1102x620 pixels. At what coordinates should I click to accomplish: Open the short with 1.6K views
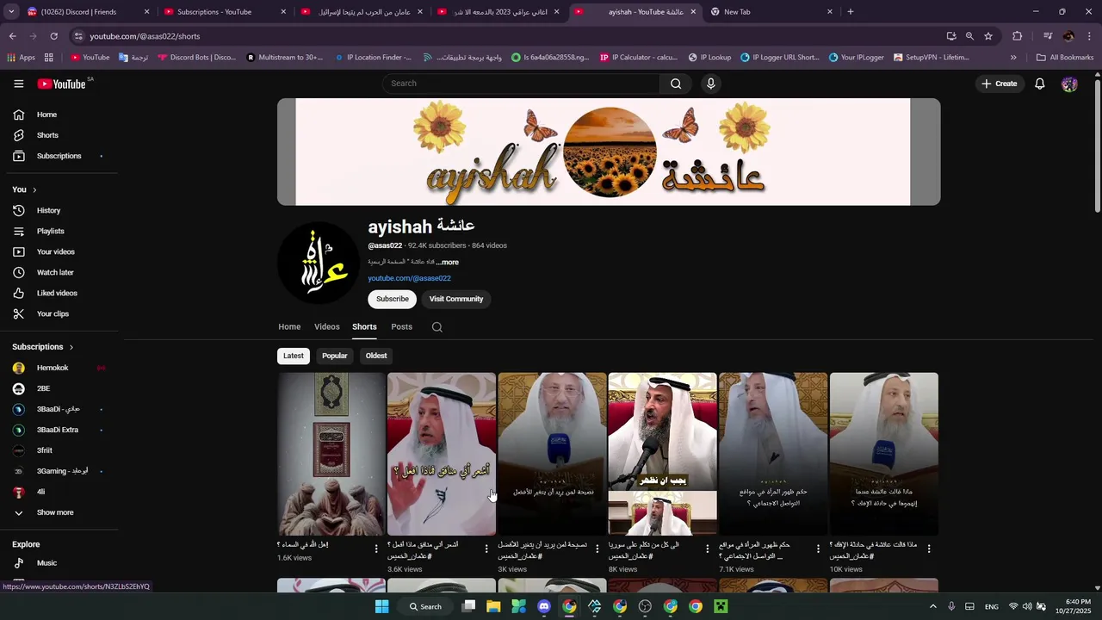click(331, 454)
